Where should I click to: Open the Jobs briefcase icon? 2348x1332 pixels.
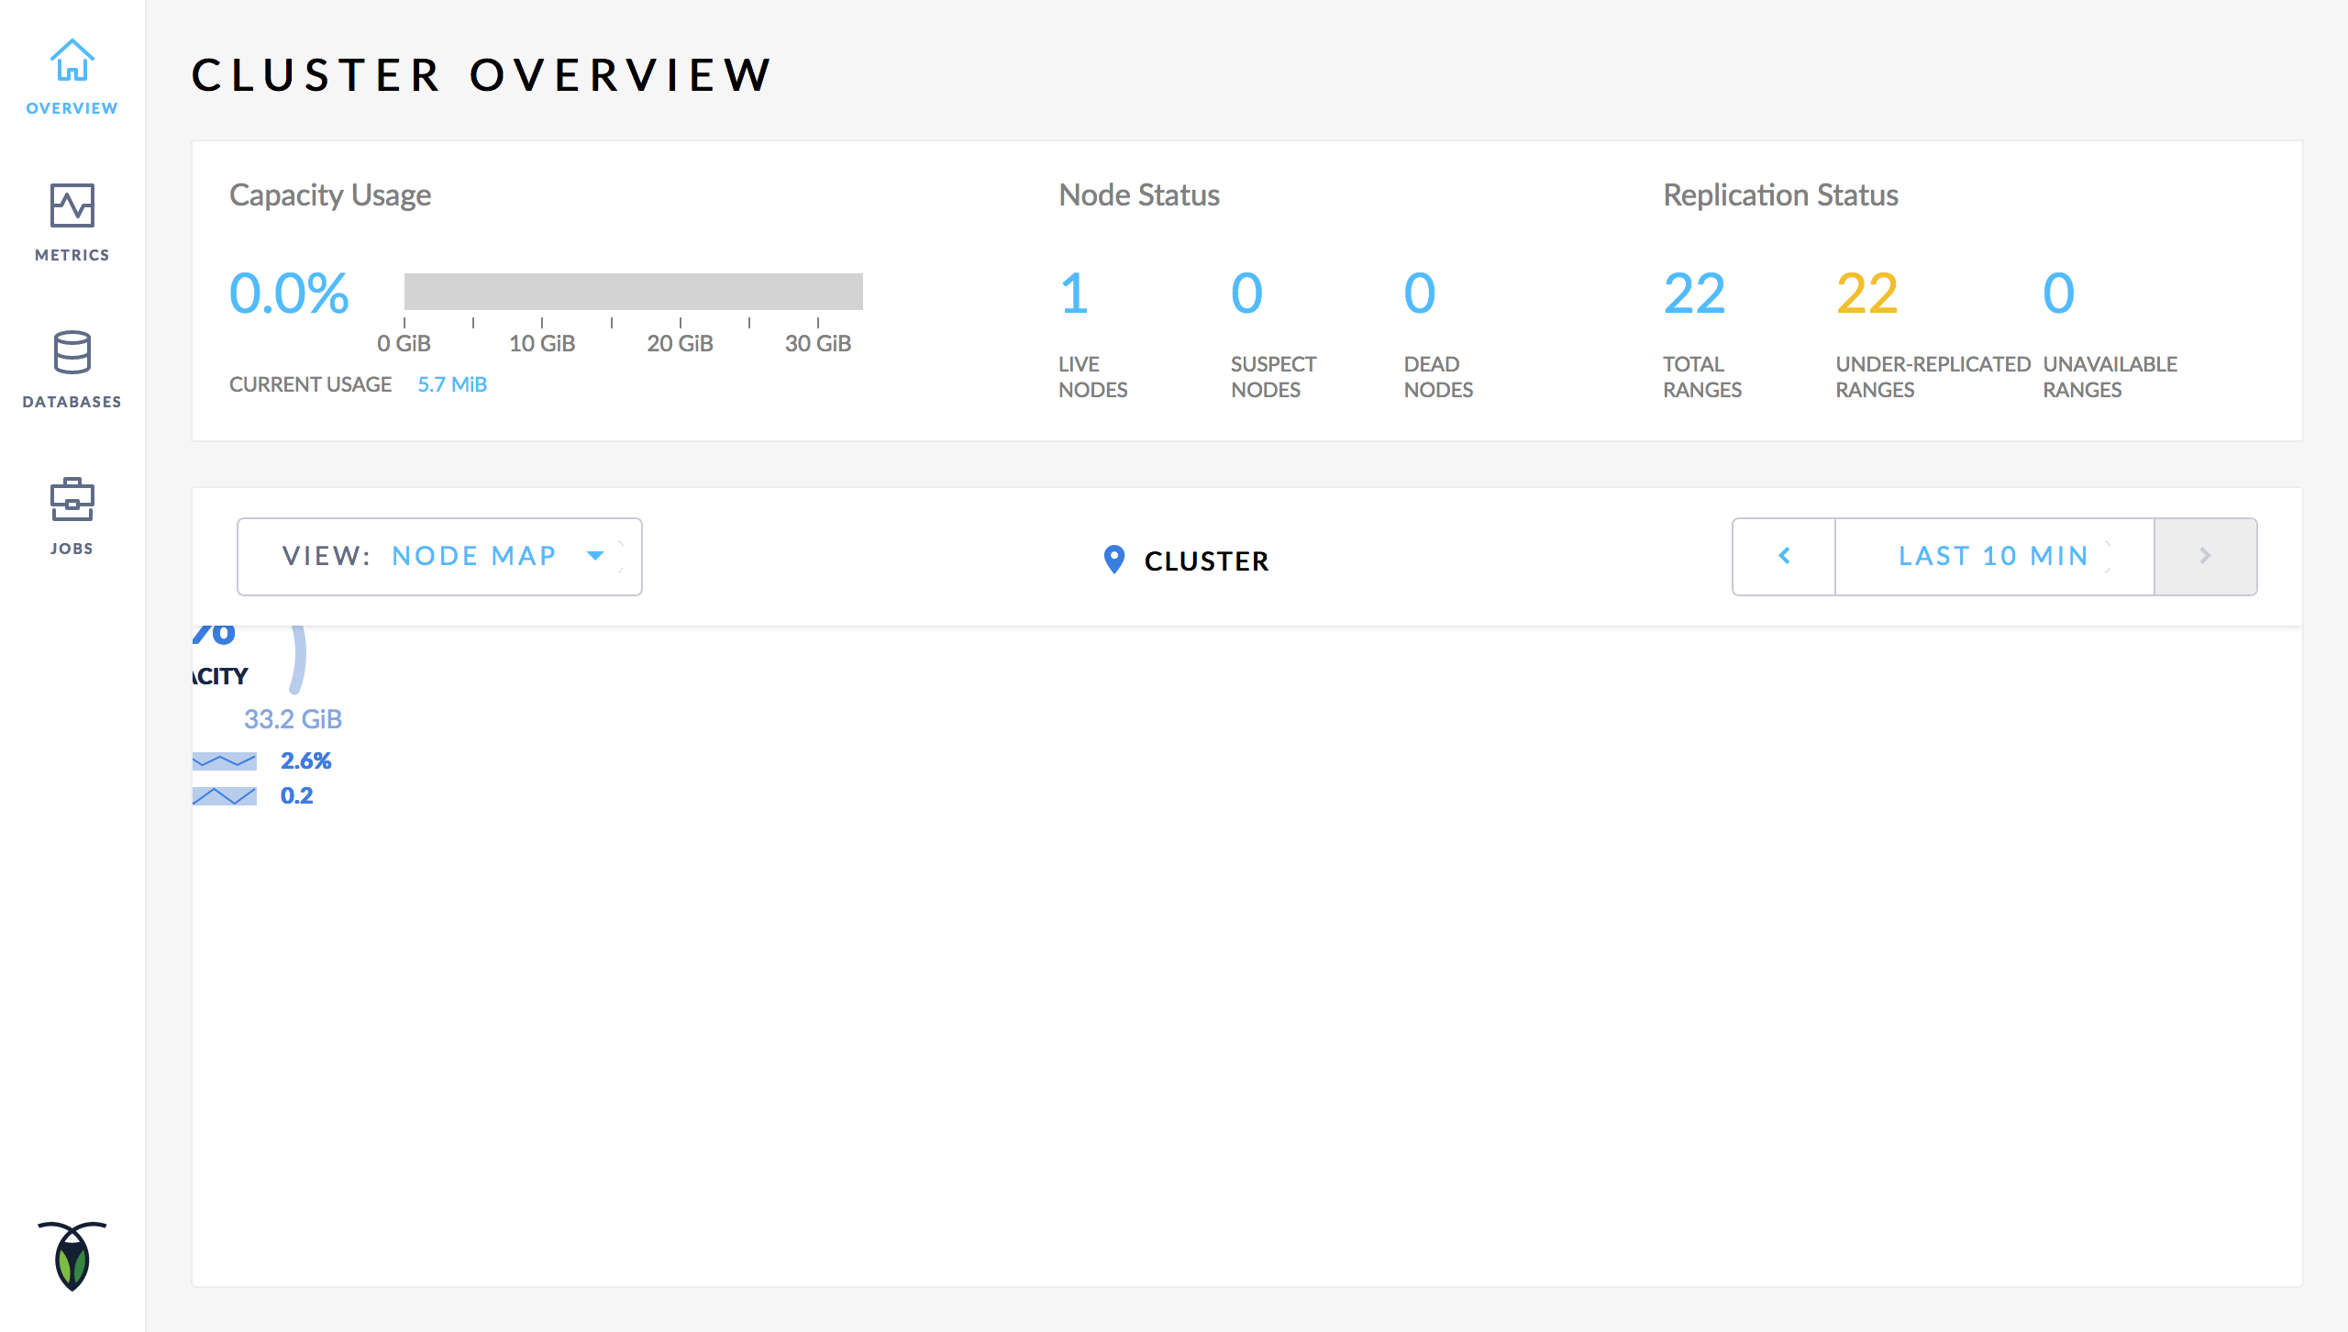(72, 499)
